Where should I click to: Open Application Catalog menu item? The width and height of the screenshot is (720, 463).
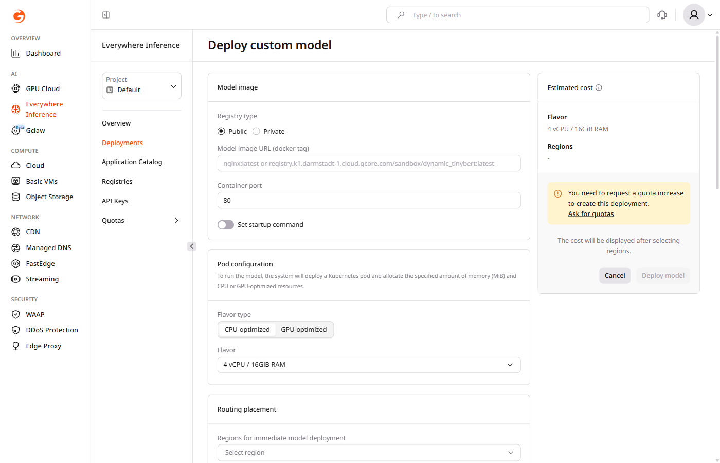pyautogui.click(x=132, y=162)
